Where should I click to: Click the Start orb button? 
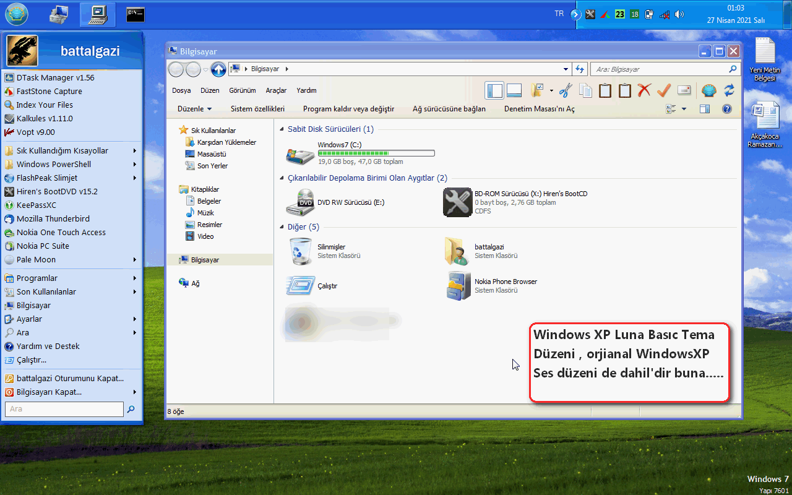[17, 14]
